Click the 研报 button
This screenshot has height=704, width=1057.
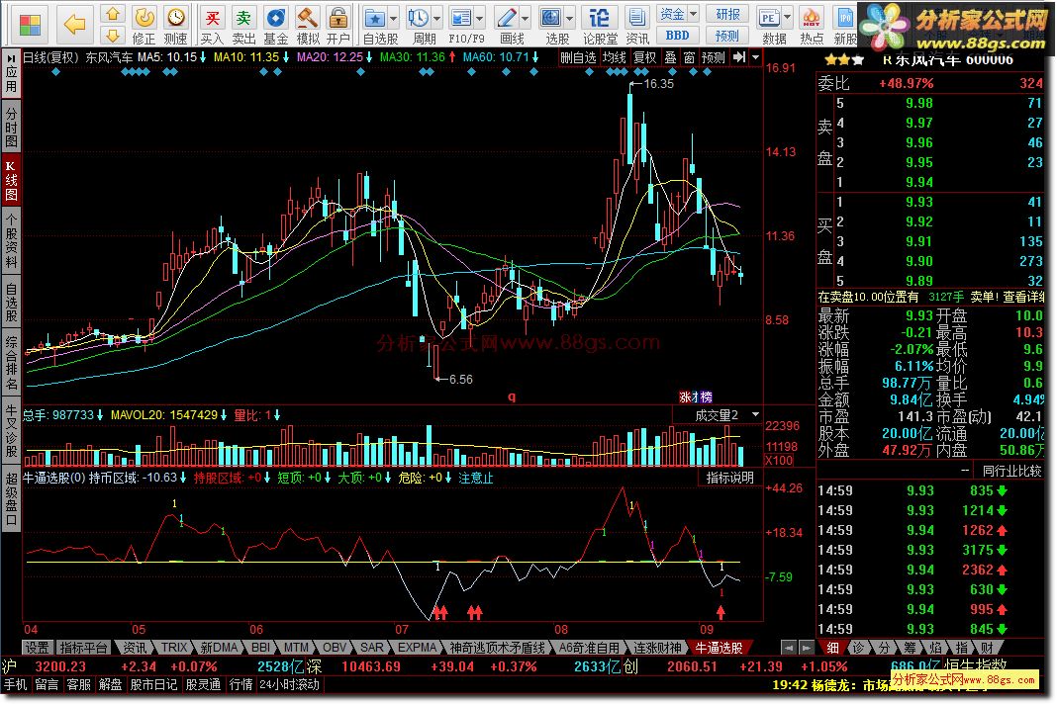[727, 14]
